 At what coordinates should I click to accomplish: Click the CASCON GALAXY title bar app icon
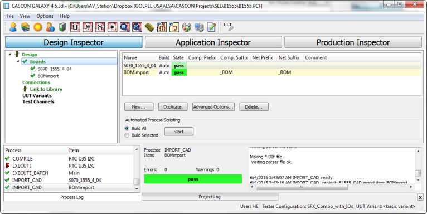[6, 6]
